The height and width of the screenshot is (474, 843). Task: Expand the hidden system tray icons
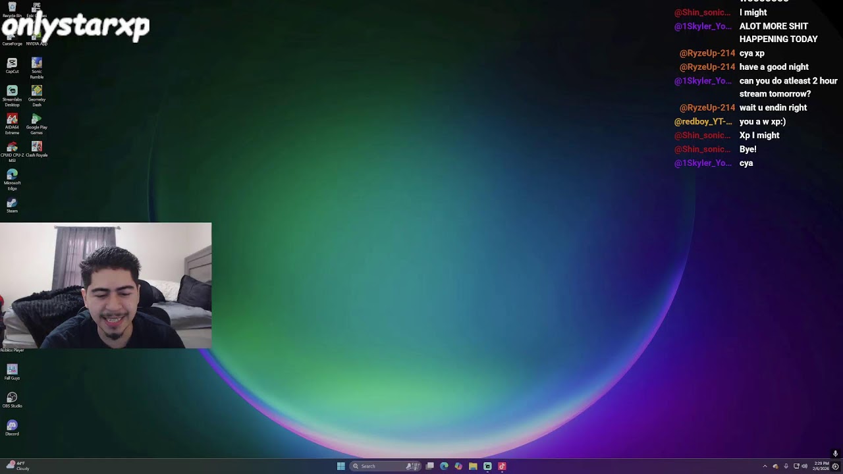tap(765, 466)
